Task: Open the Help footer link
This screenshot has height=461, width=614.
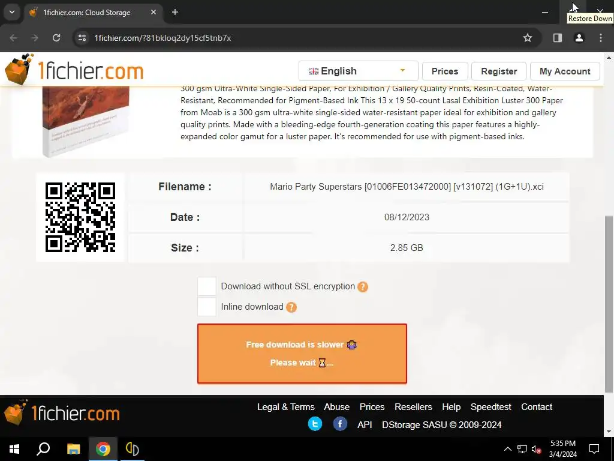Action: tap(451, 407)
